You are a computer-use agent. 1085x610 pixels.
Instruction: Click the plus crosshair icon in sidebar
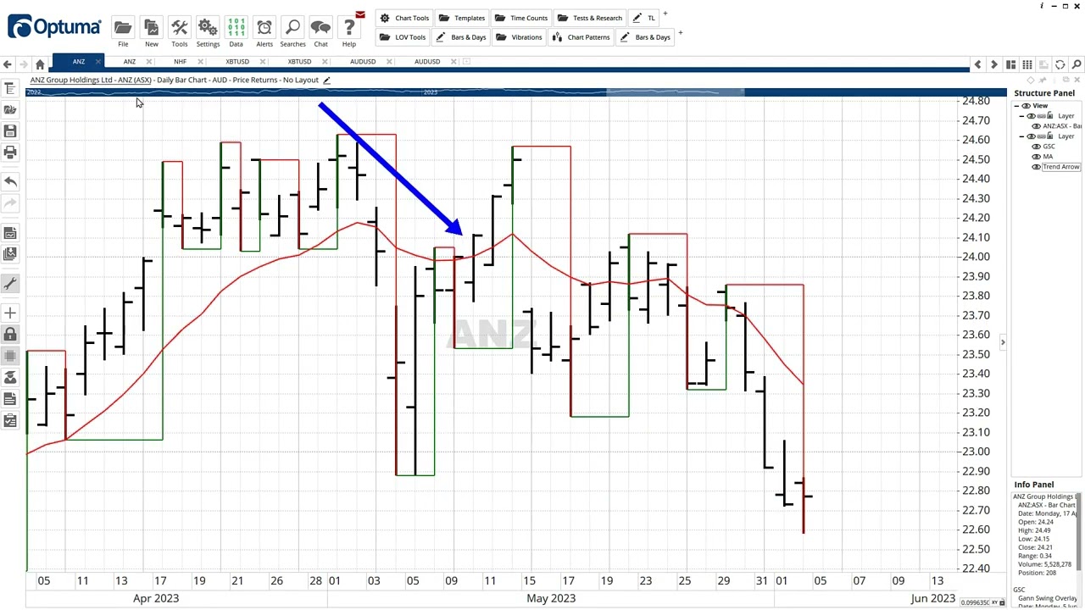pyautogui.click(x=10, y=313)
